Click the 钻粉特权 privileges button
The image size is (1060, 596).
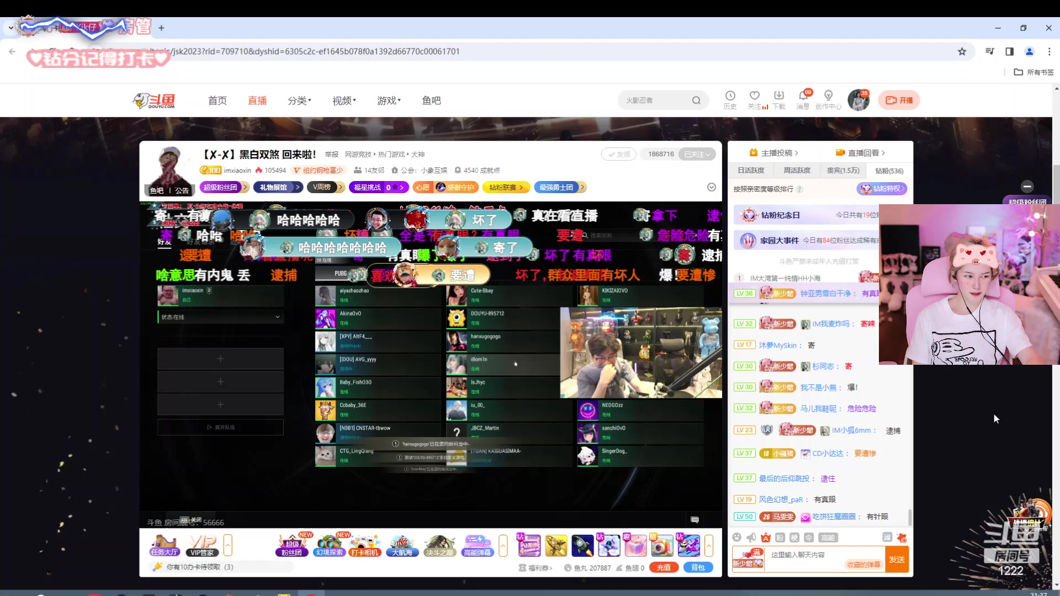882,189
